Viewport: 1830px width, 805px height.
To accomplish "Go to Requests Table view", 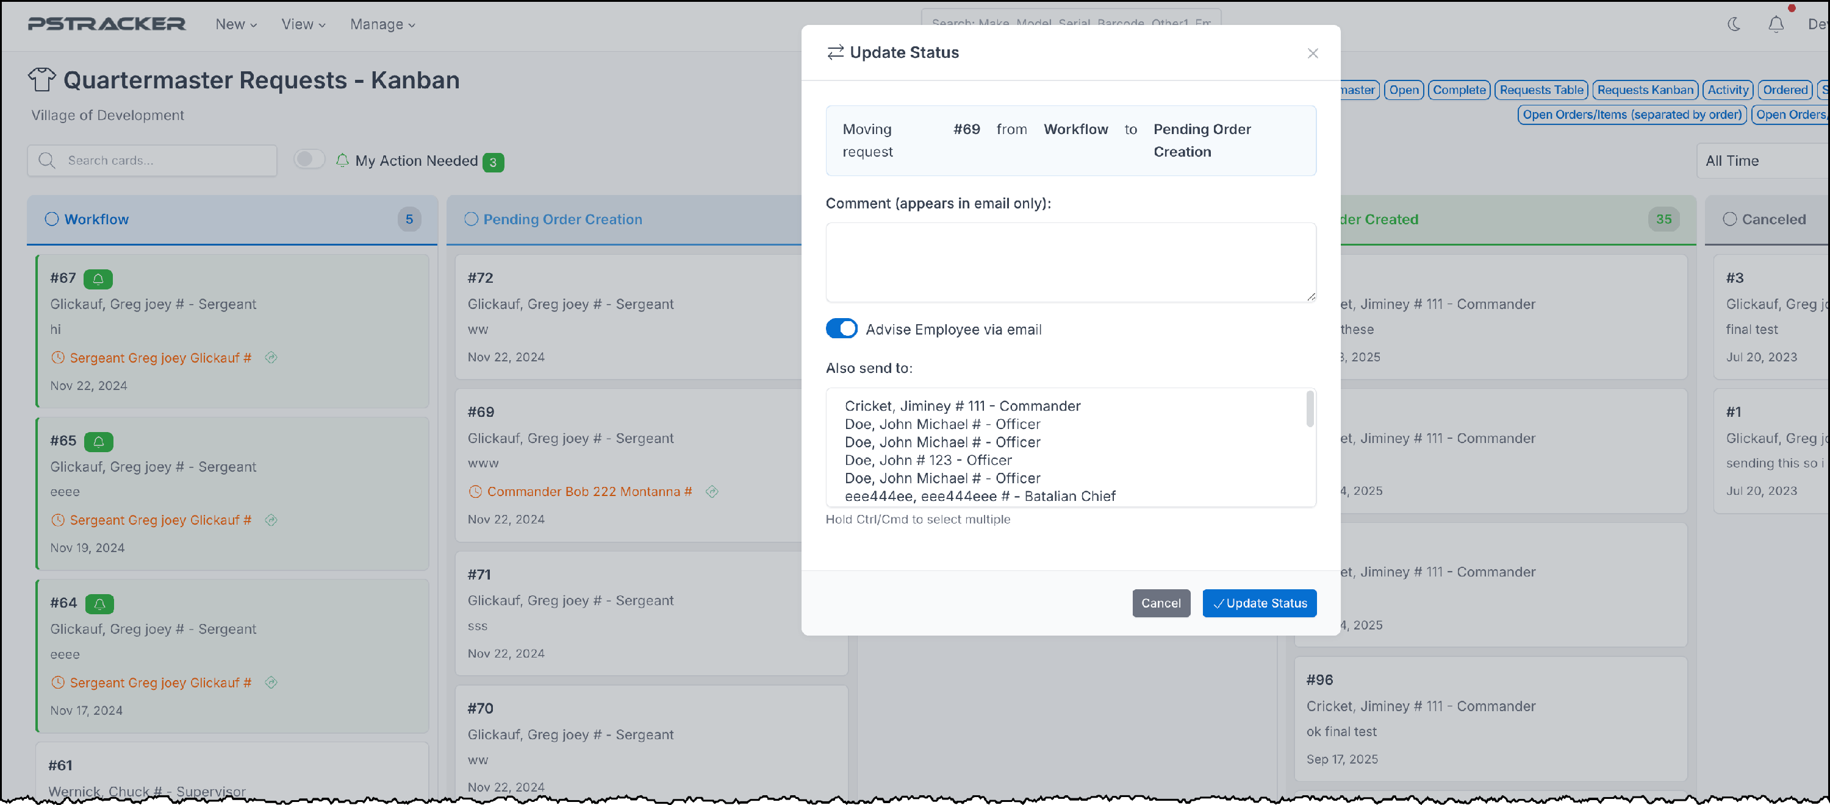I will 1541,90.
